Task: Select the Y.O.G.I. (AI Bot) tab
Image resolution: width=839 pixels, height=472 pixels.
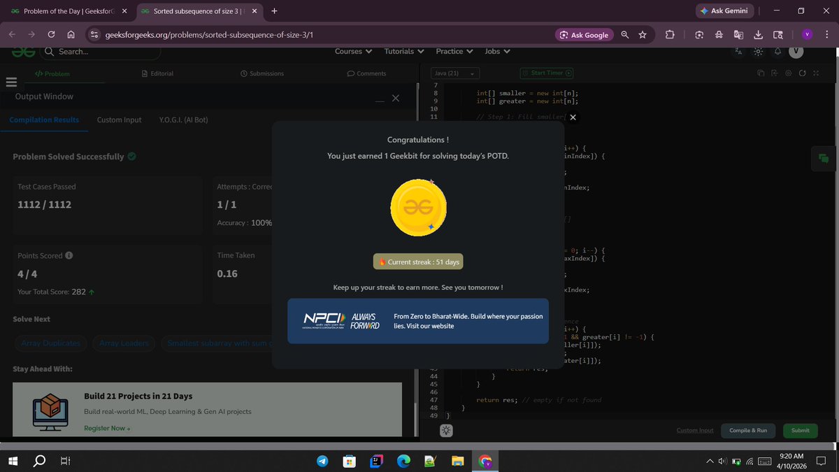Action: click(x=183, y=120)
